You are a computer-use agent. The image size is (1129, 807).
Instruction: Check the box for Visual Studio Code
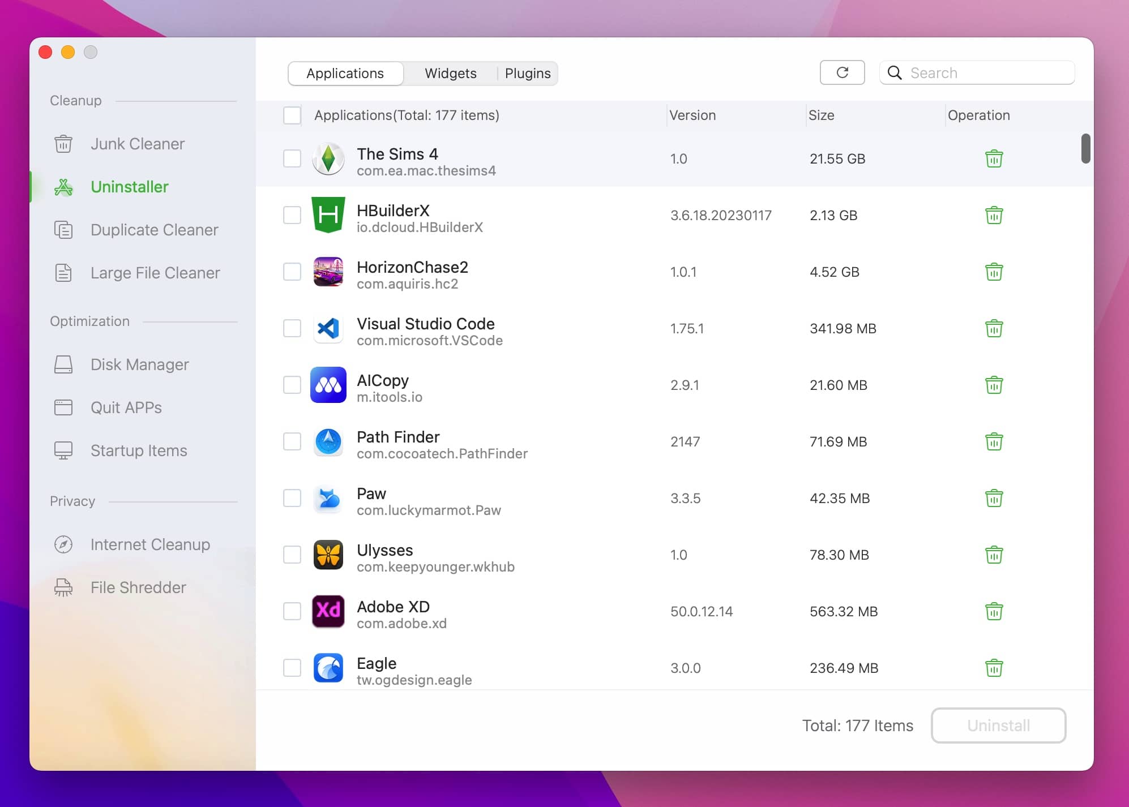[292, 328]
